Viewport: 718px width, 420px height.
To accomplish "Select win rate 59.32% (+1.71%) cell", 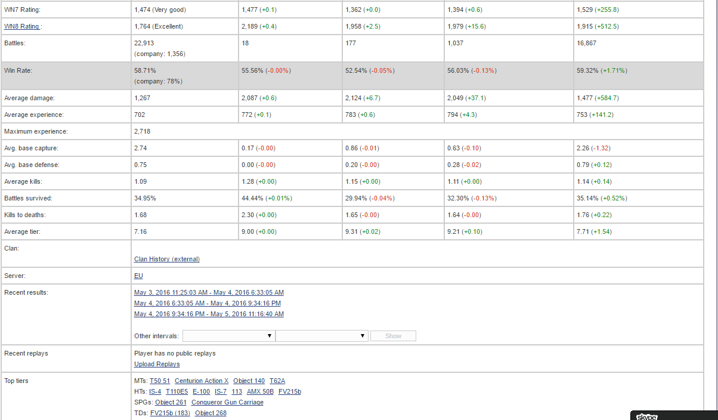I will click(x=639, y=76).
